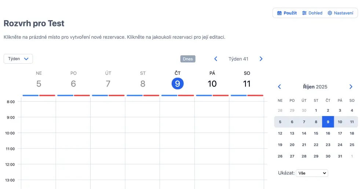Image resolution: width=361 pixels, height=189 pixels.
Task: Switch to the Dohled tab
Action: pyautogui.click(x=312, y=13)
